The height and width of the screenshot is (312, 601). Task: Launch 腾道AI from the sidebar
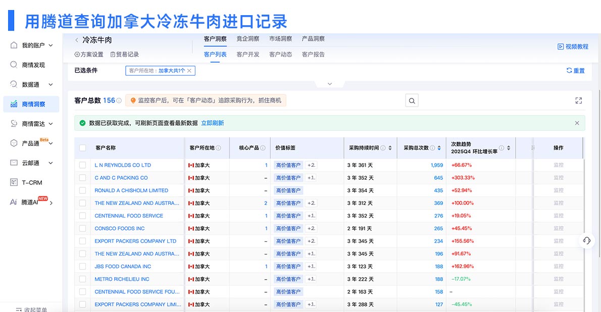click(28, 202)
